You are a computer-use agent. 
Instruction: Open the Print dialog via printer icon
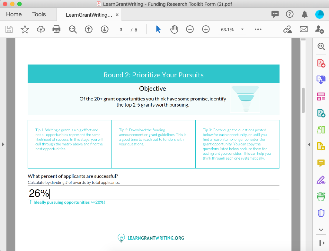click(57, 29)
